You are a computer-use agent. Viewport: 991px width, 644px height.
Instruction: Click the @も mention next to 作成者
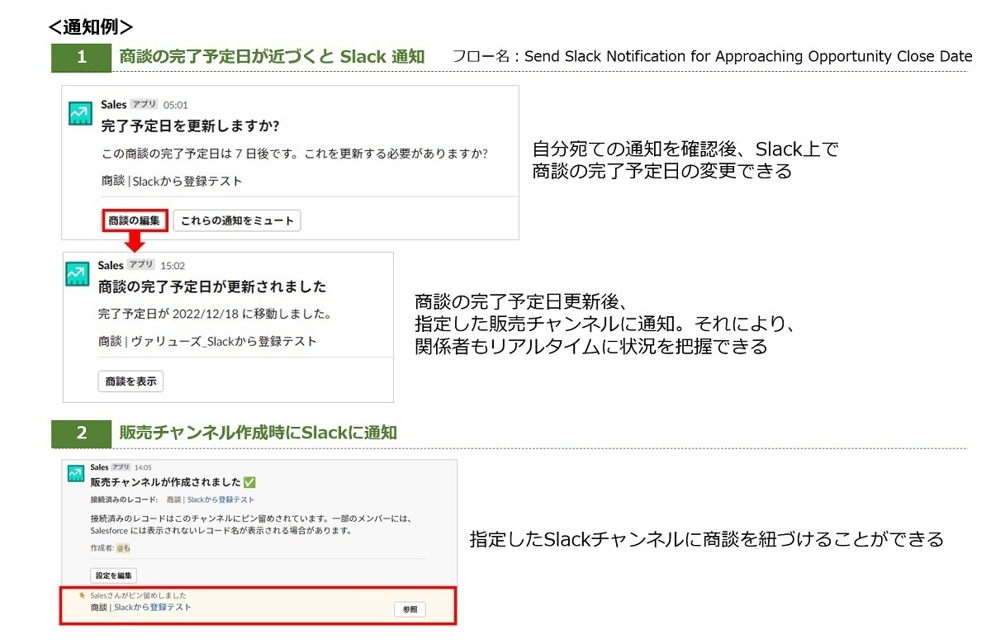[124, 547]
